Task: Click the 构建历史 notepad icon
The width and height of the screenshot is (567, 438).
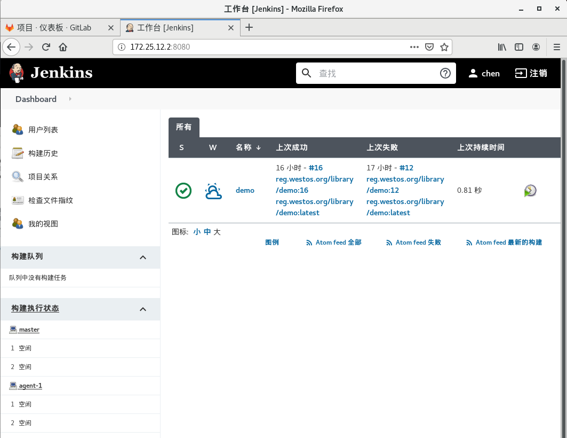Action: click(x=18, y=153)
